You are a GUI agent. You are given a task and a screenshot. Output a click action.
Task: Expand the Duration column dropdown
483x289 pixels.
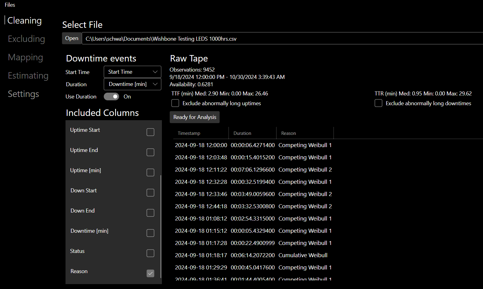pyautogui.click(x=132, y=84)
